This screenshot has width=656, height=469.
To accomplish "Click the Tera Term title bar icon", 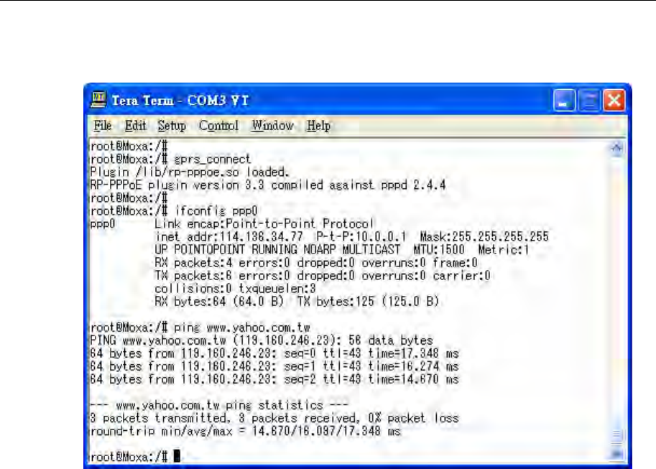I will point(98,100).
